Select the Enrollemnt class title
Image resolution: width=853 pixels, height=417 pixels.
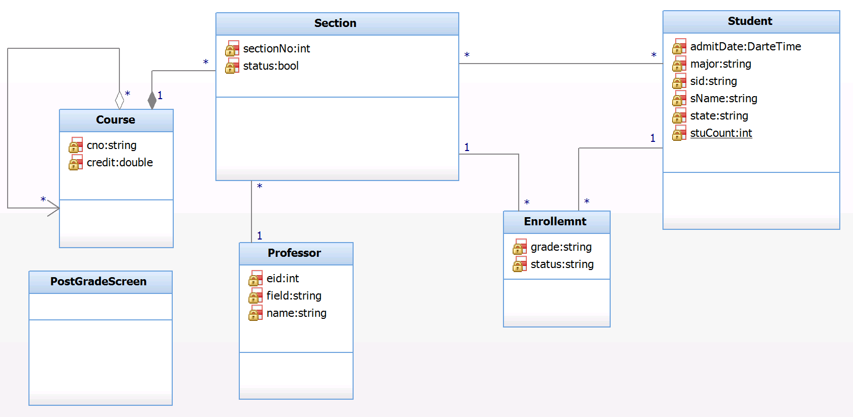(555, 222)
